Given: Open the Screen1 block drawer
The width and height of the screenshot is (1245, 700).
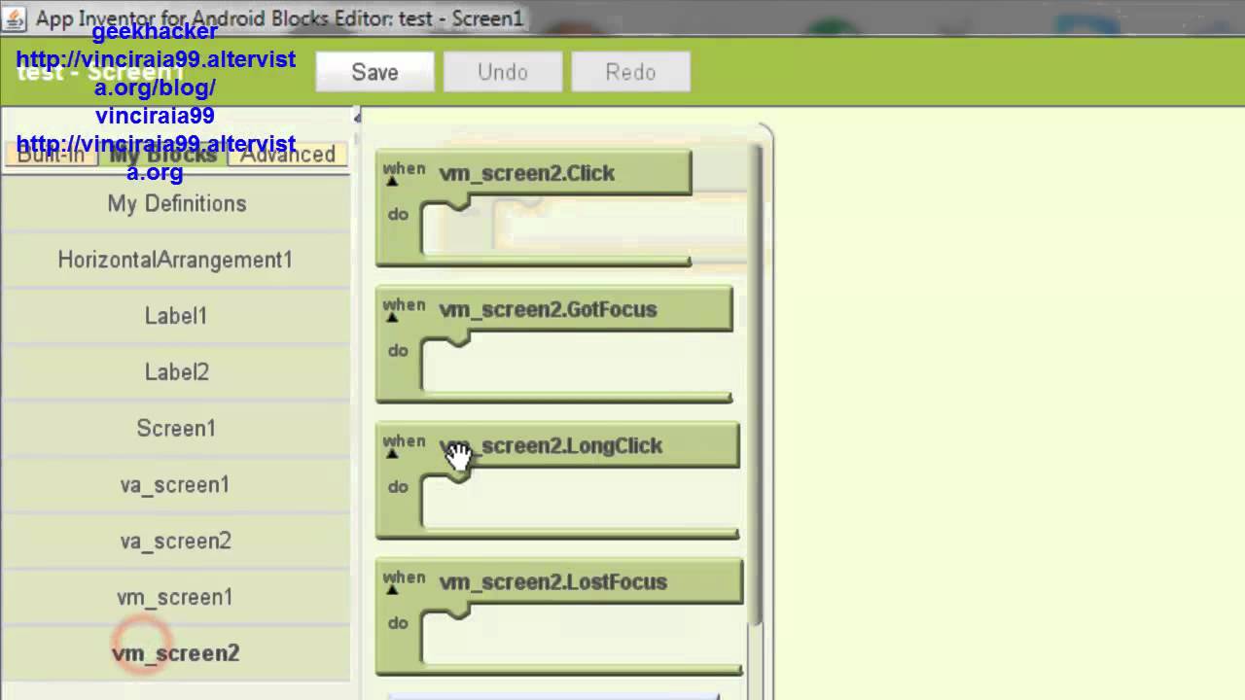Looking at the screenshot, I should (x=176, y=429).
